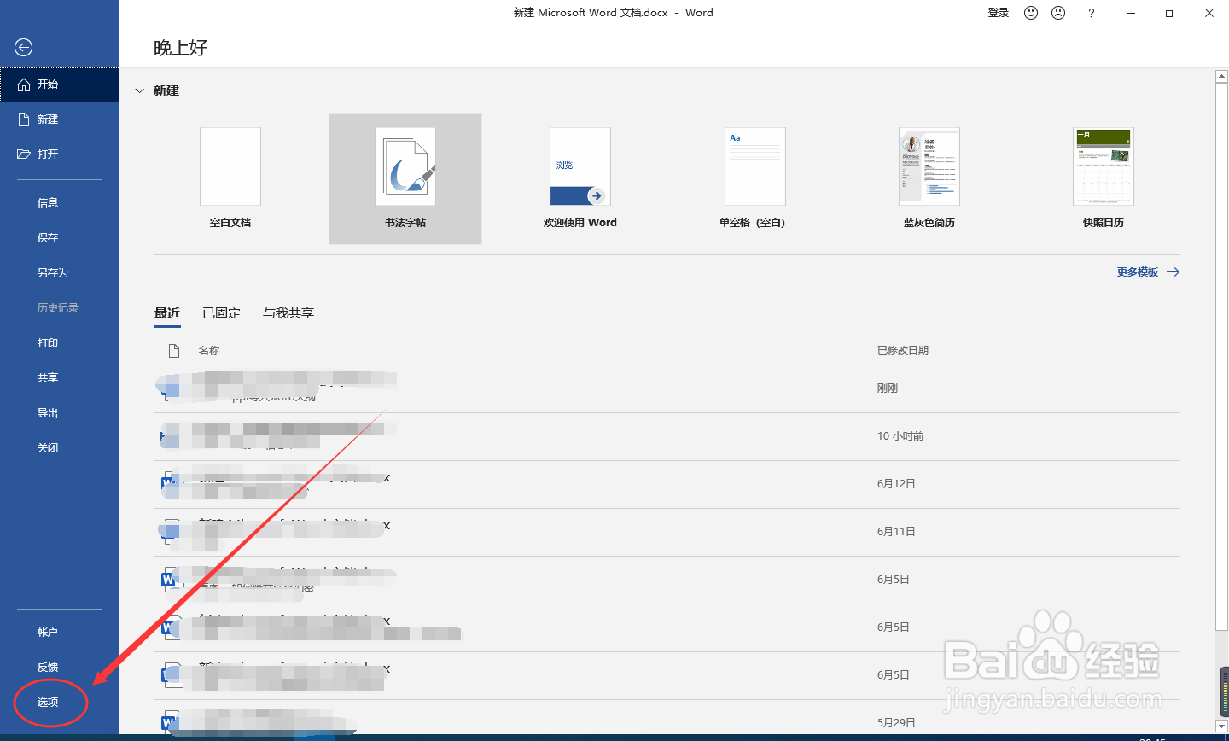The height and width of the screenshot is (741, 1229).
Task: Sort by the 已修改日期 column header
Action: click(903, 351)
